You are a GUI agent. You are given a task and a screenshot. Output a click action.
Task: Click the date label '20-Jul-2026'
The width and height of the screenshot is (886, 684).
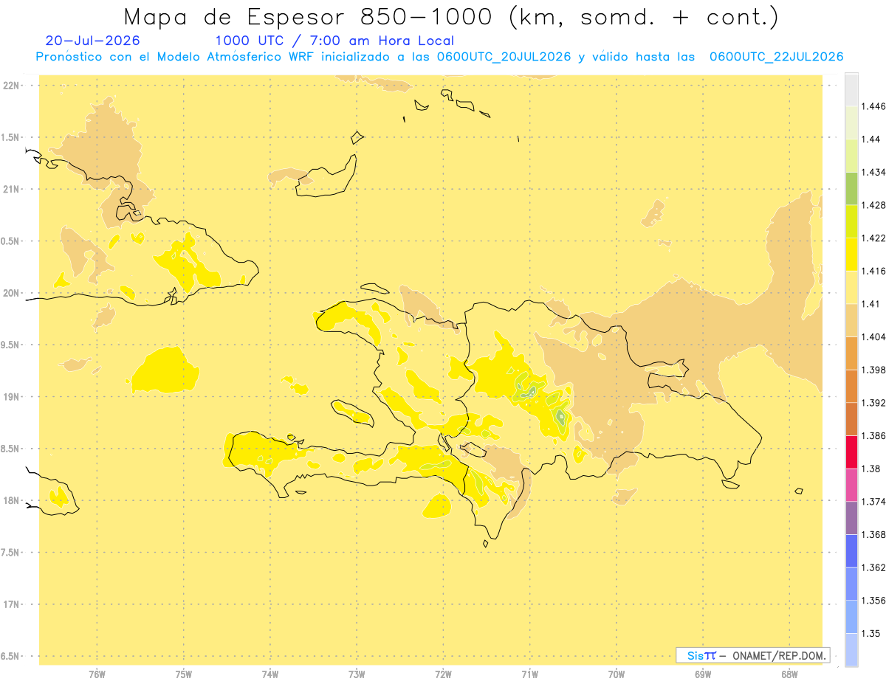coord(92,41)
